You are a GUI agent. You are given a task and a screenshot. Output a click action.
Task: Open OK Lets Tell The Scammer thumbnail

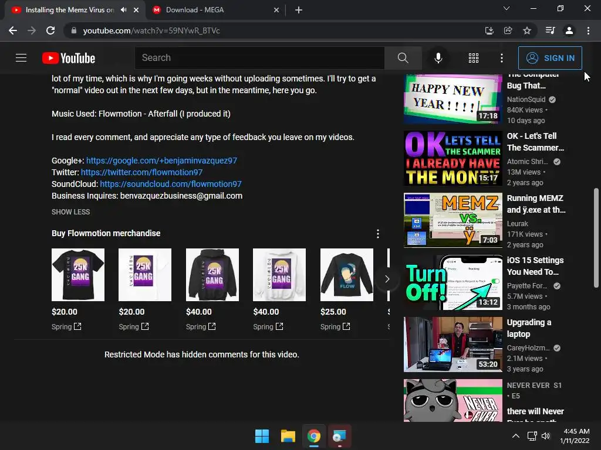tap(453, 158)
